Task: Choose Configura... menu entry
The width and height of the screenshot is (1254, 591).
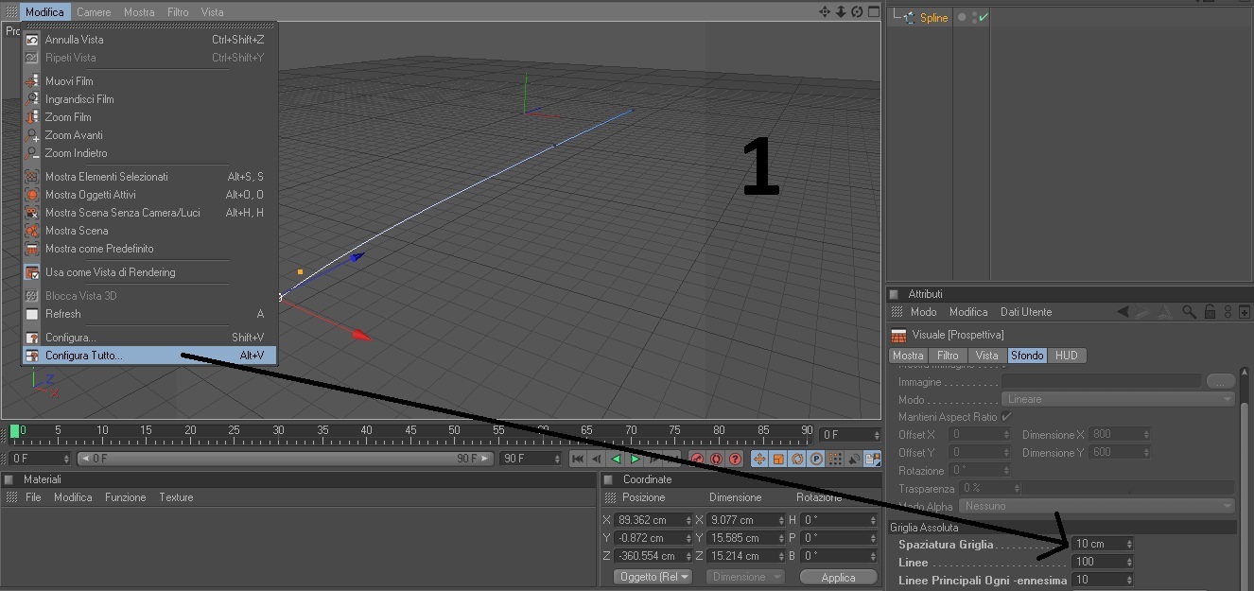Action: (x=149, y=338)
